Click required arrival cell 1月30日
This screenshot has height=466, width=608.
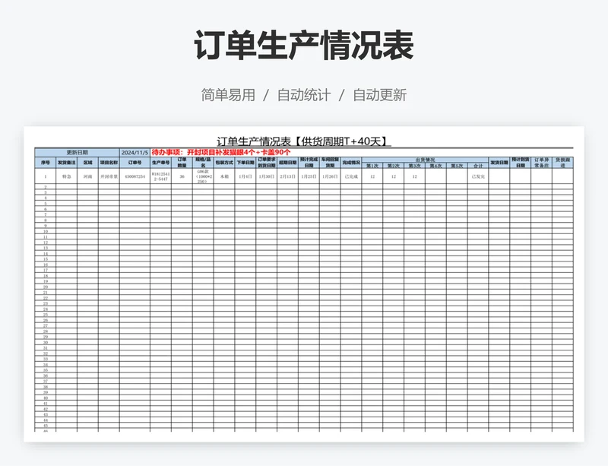point(267,176)
